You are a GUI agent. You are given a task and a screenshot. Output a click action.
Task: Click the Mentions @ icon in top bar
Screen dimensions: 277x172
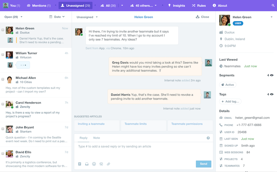pyautogui.click(x=28, y=5)
